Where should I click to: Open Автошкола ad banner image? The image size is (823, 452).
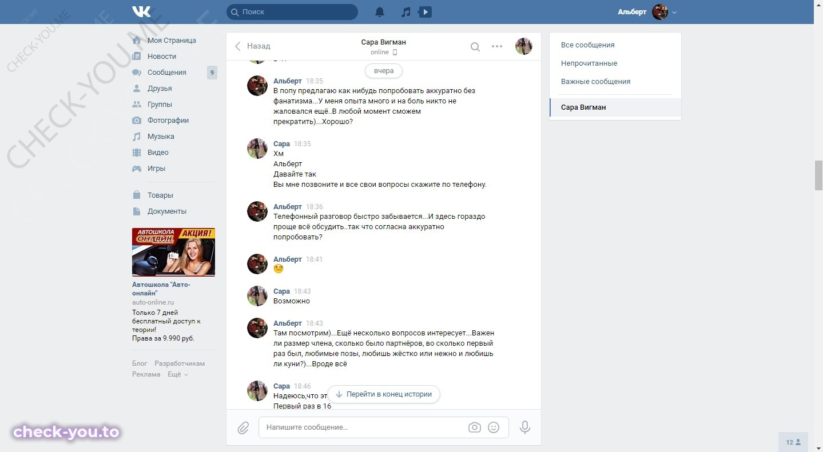[x=173, y=252]
